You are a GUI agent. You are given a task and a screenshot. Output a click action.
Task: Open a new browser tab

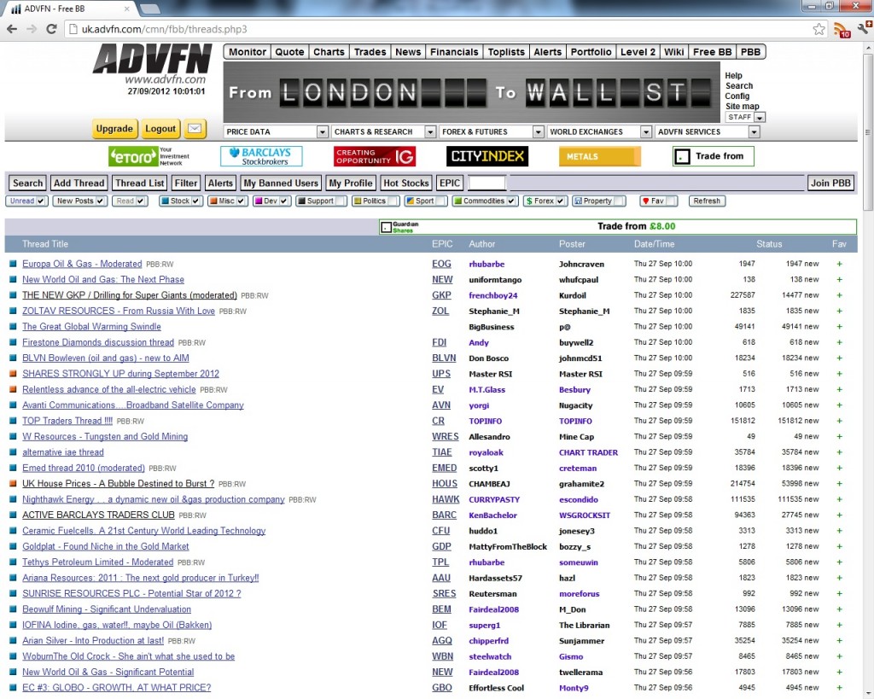pyautogui.click(x=149, y=9)
